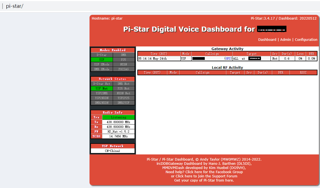
Task: Click the Gateway Activity section title
Action: 227,49
